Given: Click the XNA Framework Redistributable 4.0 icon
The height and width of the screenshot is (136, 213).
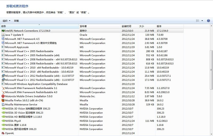Looking at the screenshot, I should pos(3,92).
